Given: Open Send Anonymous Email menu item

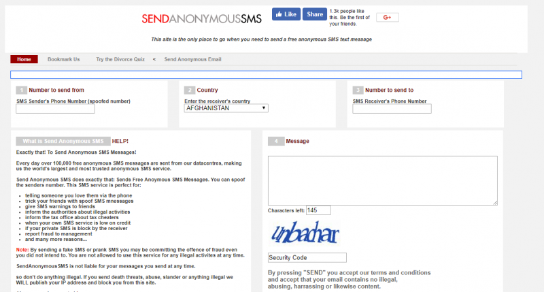Looking at the screenshot, I should point(192,59).
